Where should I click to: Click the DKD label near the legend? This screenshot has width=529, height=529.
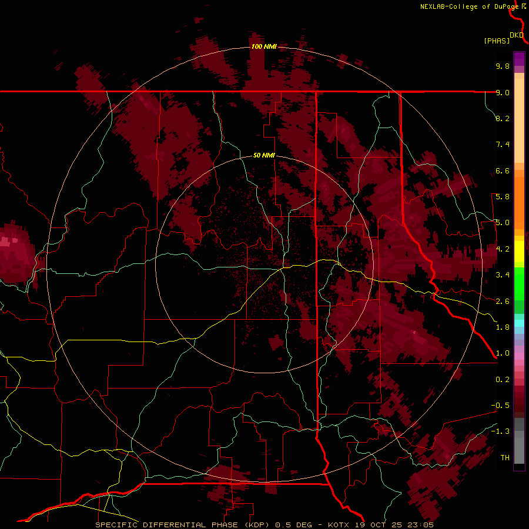[517, 35]
